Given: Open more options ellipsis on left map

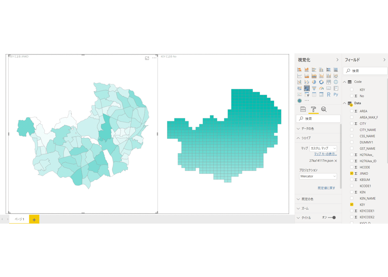Looking at the screenshot, I should tap(154, 58).
